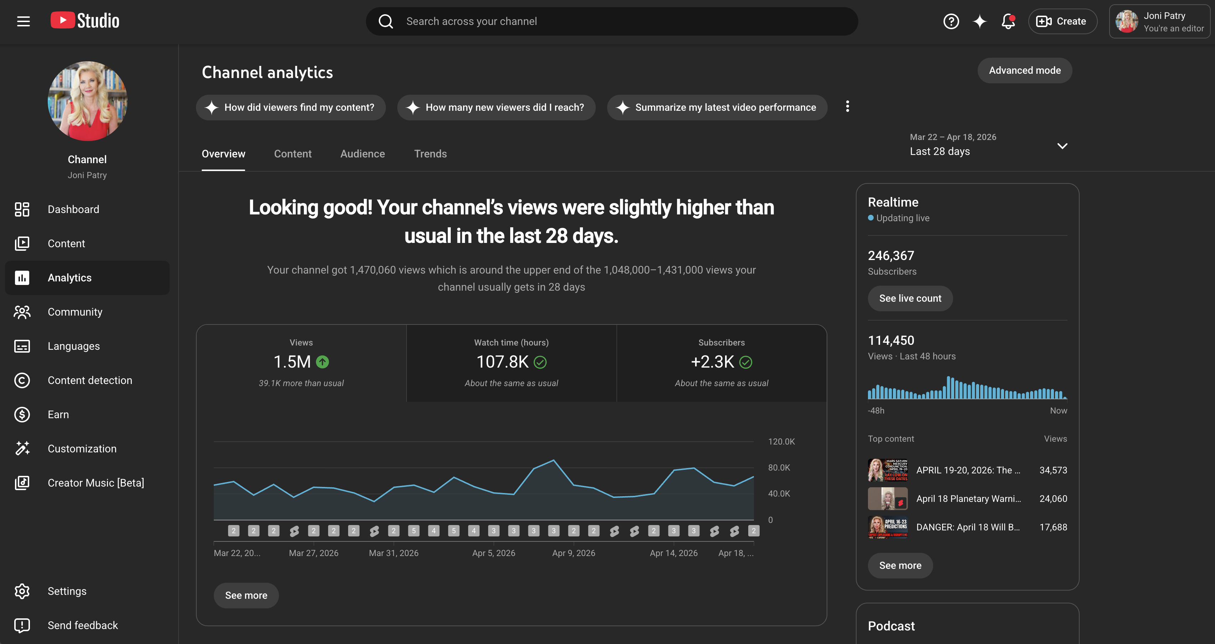Open the notifications bell
1215x644 pixels.
click(1008, 21)
